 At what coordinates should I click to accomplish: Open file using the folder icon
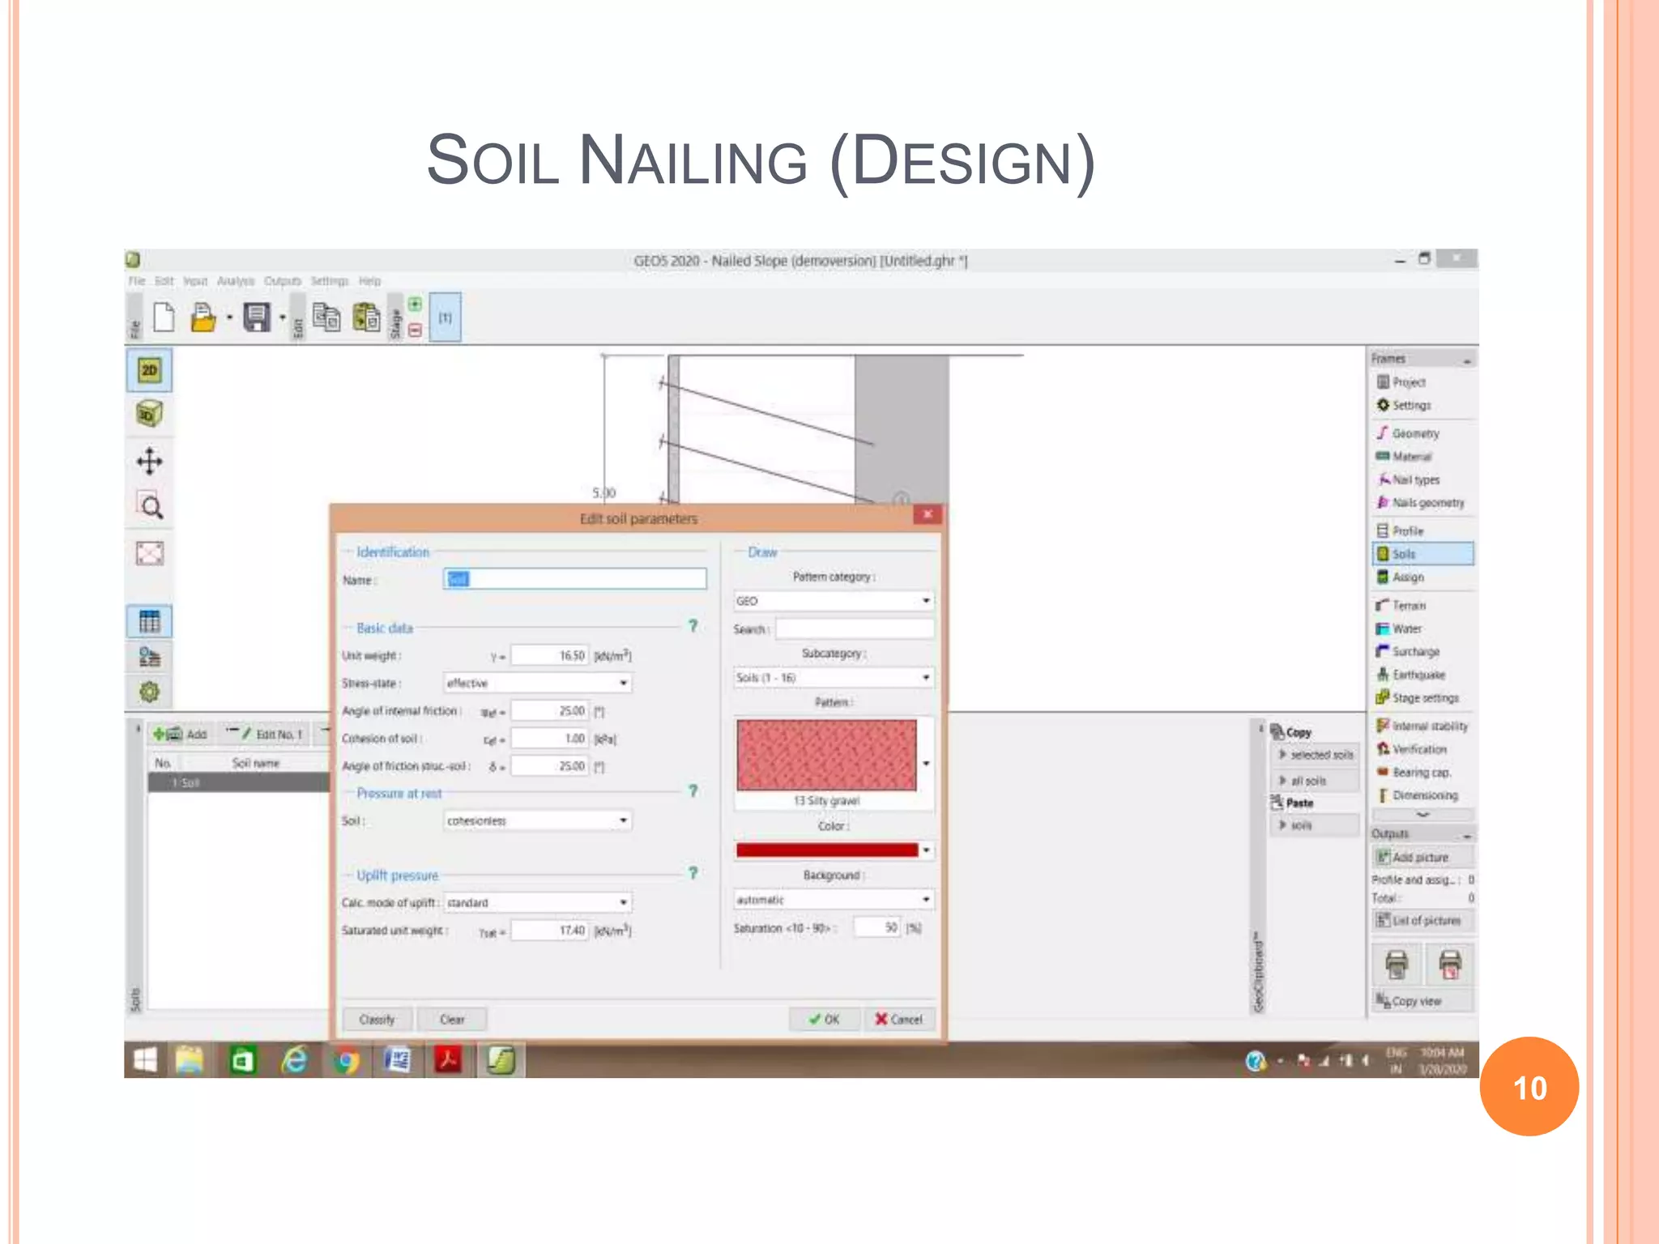click(x=203, y=317)
